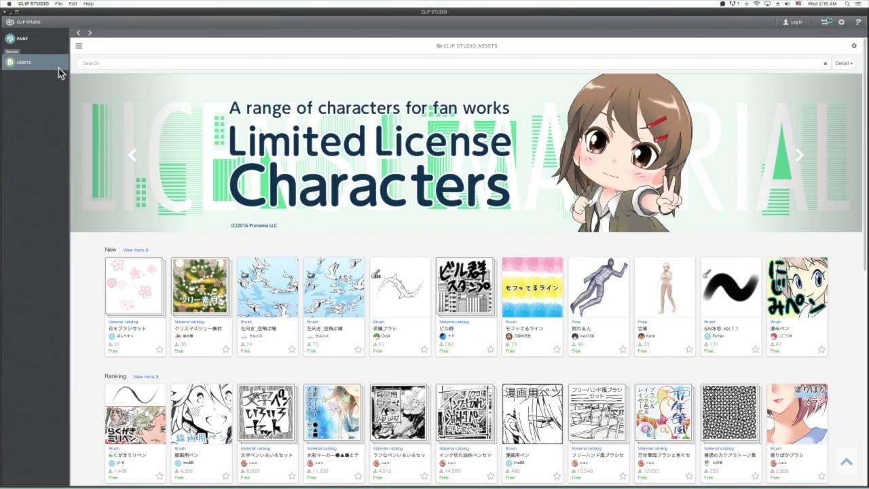The width and height of the screenshot is (869, 489).
Task: Open the File menu
Action: pos(58,4)
